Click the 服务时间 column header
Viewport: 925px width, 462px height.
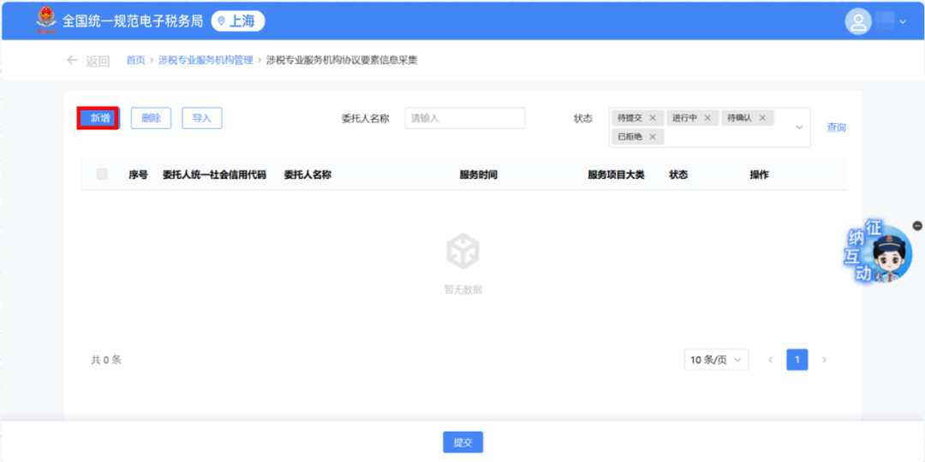tap(479, 175)
